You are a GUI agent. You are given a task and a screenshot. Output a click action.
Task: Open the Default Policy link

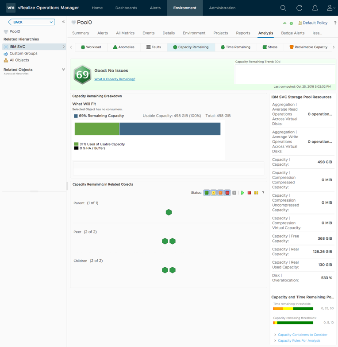(315, 23)
